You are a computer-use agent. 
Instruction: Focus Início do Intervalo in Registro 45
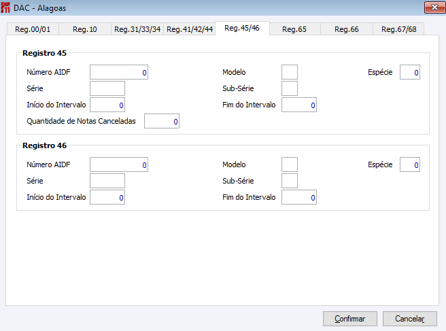click(x=107, y=105)
